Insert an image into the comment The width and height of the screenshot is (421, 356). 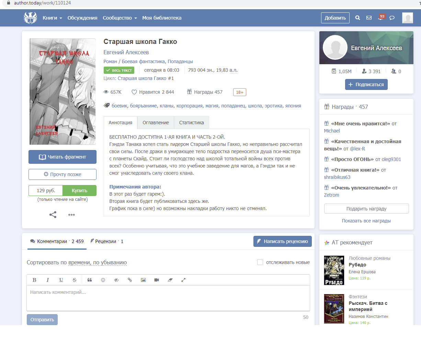pyautogui.click(x=143, y=280)
